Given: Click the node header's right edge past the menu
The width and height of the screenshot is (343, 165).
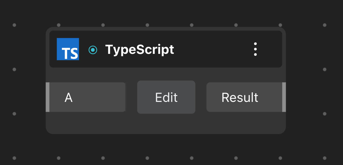Looking at the screenshot, I should coord(272,49).
